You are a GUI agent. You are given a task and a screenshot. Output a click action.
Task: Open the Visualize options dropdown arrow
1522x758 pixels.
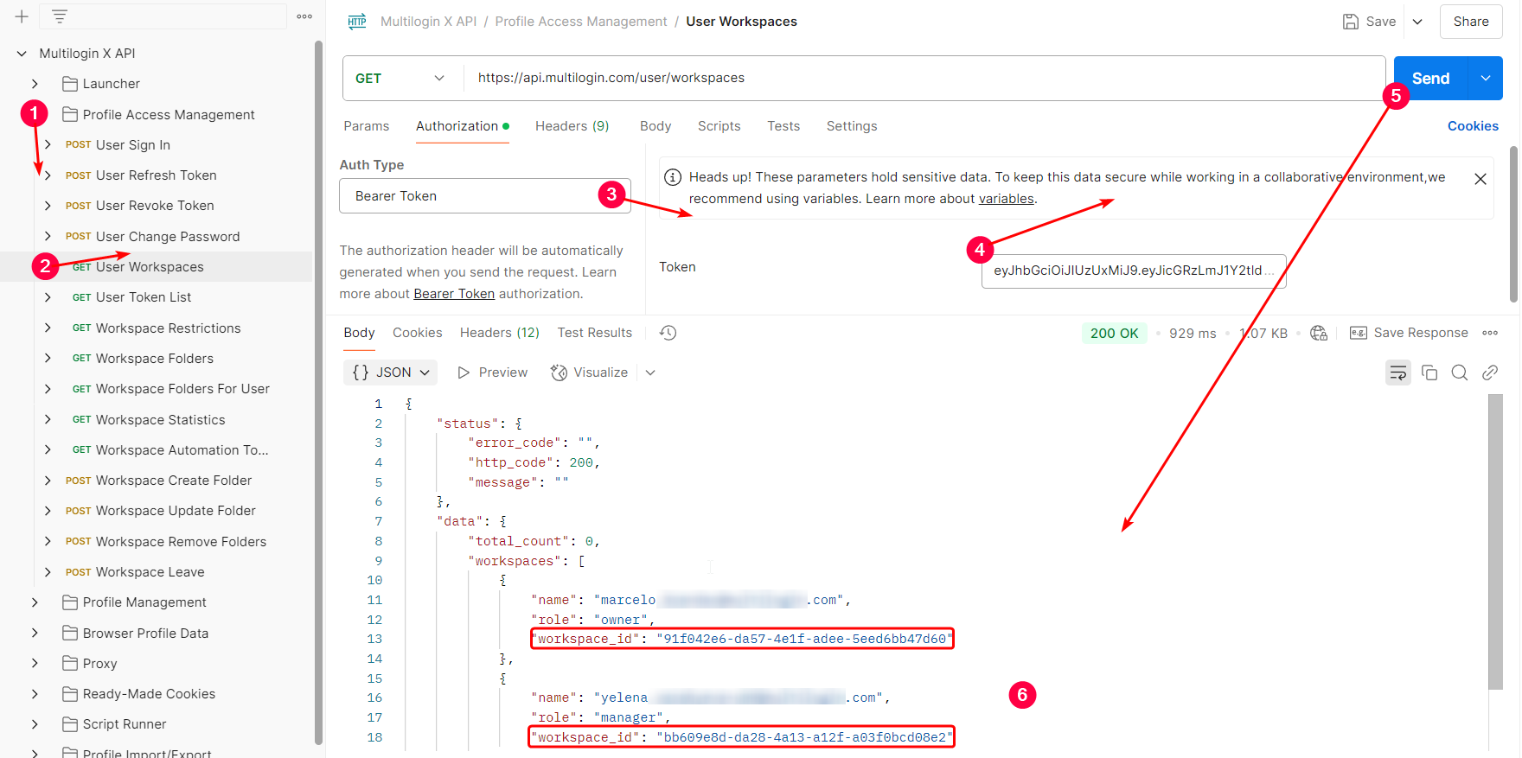[x=650, y=373]
